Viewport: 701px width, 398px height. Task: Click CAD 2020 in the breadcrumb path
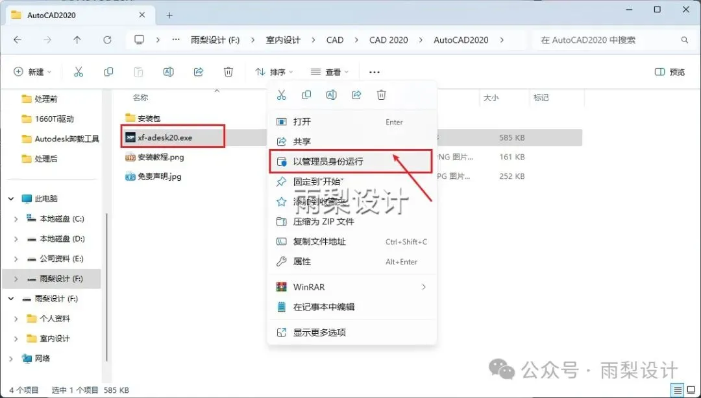click(x=389, y=40)
